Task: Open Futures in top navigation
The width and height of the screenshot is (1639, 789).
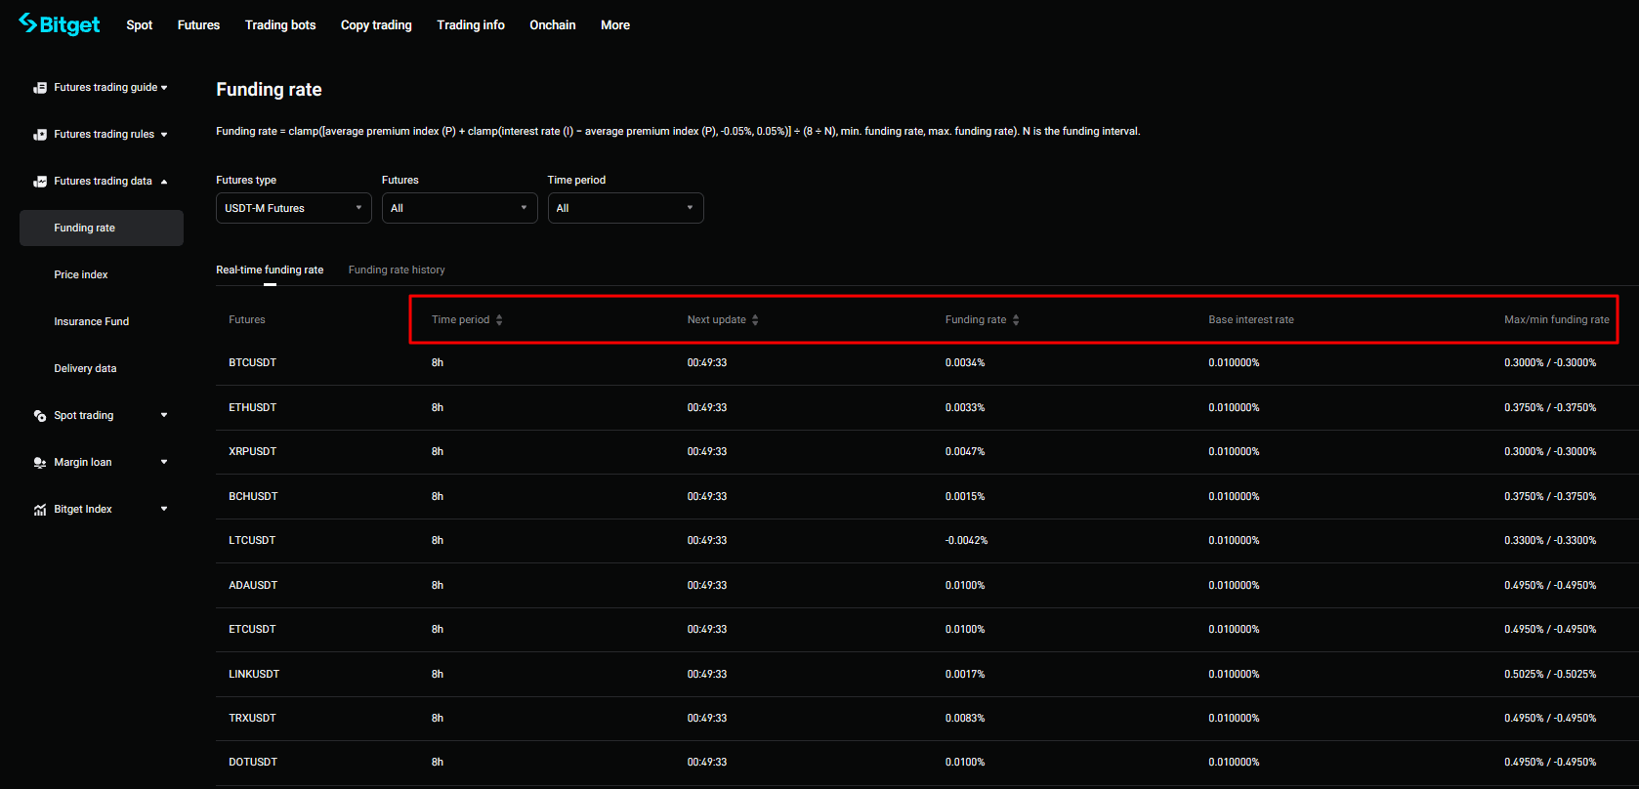Action: (x=198, y=25)
